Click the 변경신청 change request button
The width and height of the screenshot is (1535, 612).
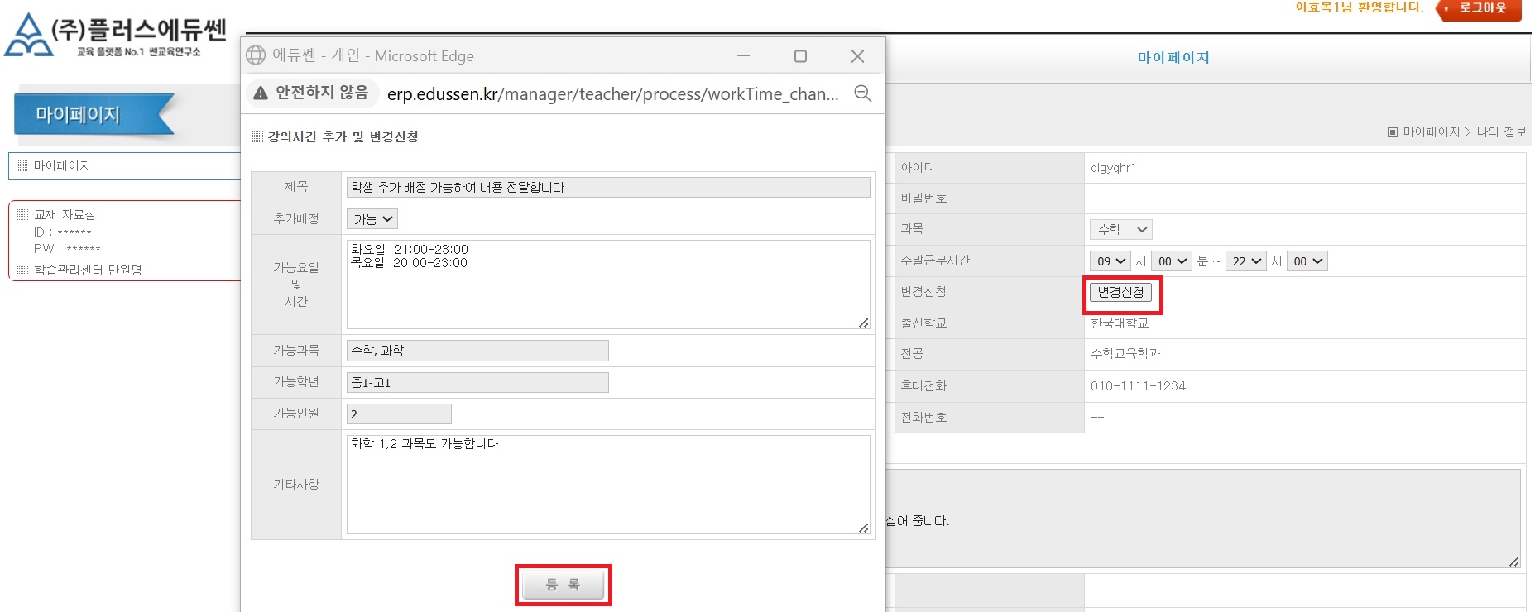tap(1120, 292)
